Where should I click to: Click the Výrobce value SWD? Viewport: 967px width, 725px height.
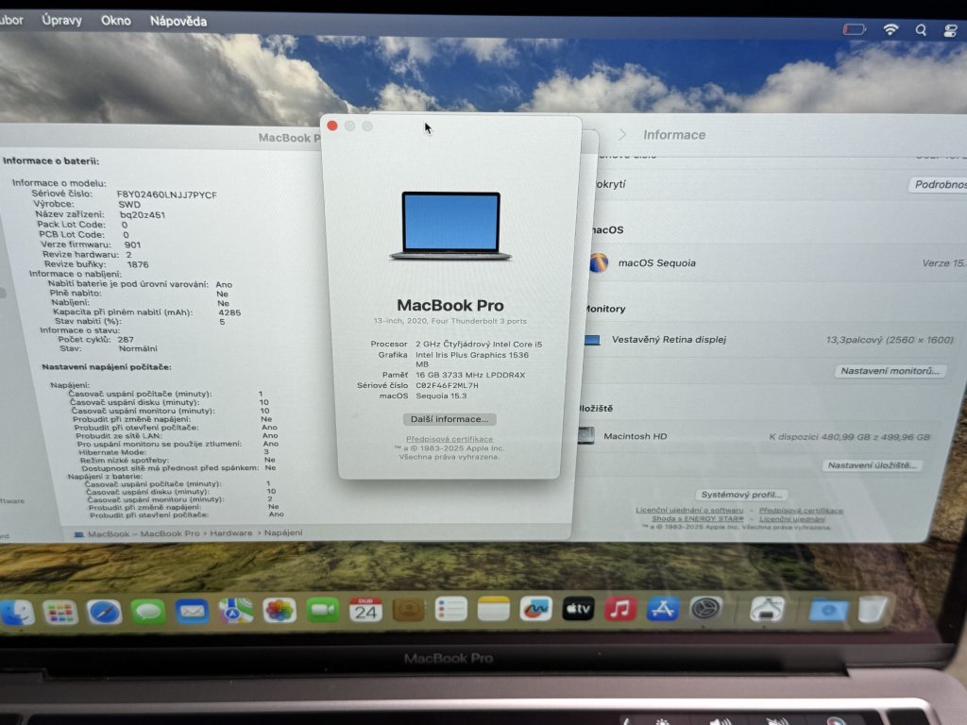pos(129,205)
